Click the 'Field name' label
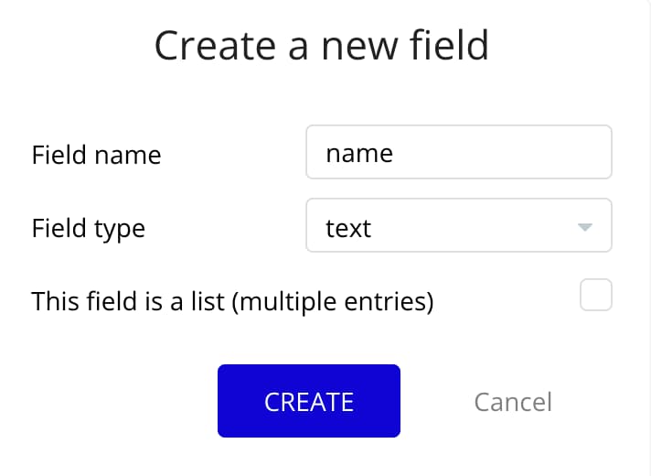 coord(96,155)
